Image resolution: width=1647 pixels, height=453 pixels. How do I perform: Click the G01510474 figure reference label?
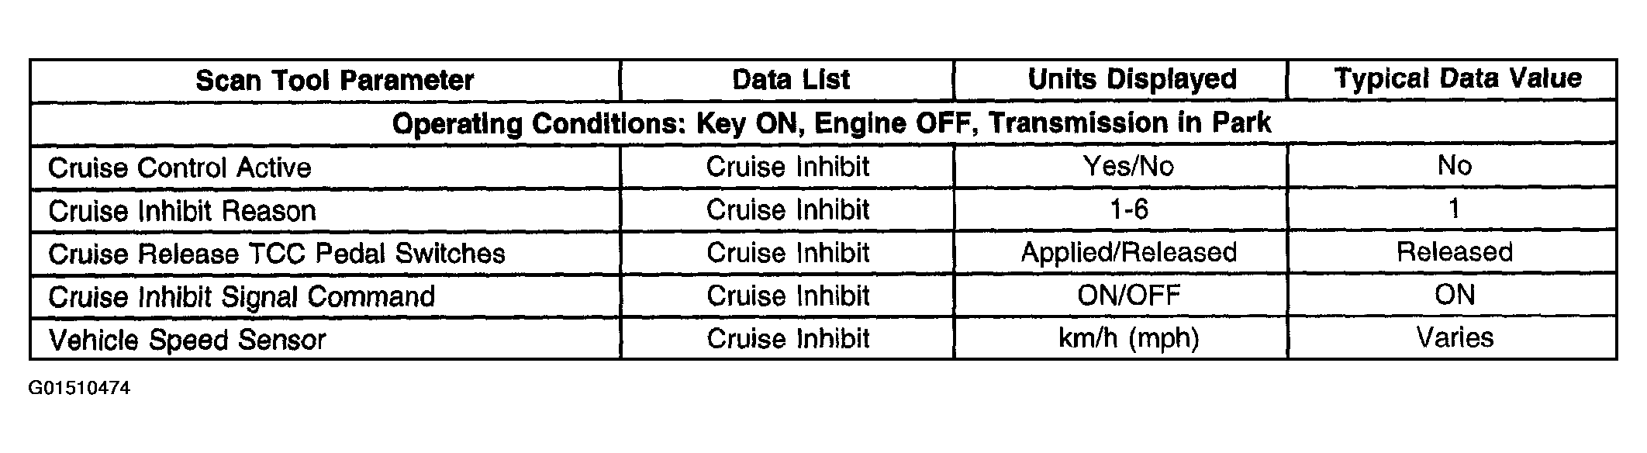(x=79, y=389)
